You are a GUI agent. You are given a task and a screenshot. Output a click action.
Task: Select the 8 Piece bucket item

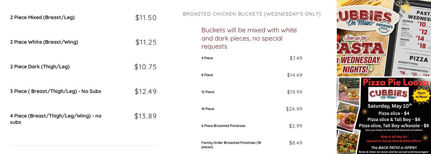207,75
